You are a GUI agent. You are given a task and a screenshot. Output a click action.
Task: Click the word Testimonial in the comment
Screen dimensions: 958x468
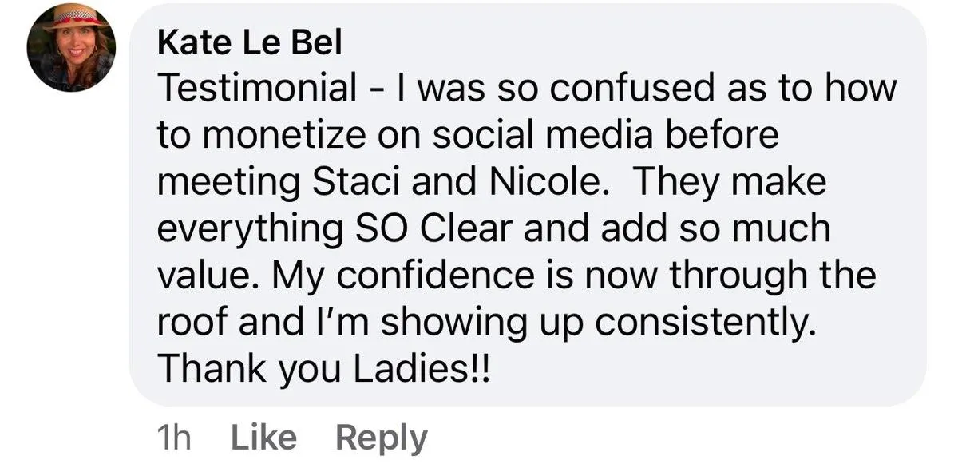[x=257, y=89]
